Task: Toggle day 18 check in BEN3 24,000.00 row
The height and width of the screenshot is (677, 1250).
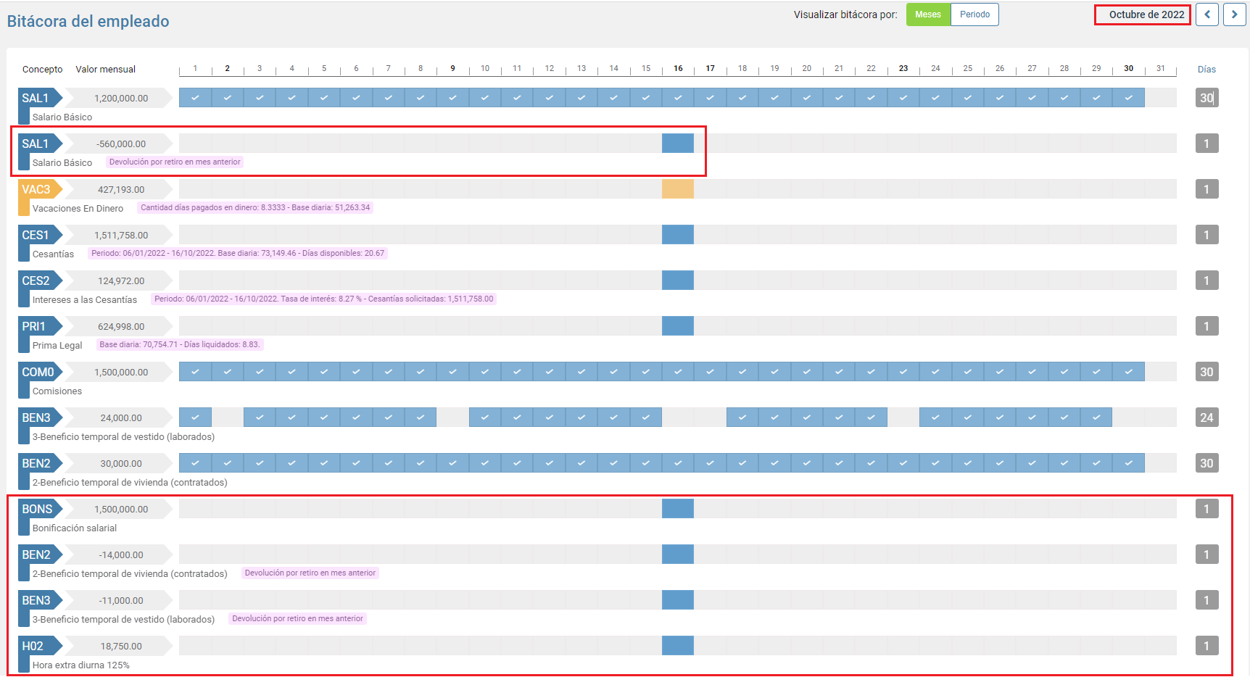Action: [x=742, y=418]
